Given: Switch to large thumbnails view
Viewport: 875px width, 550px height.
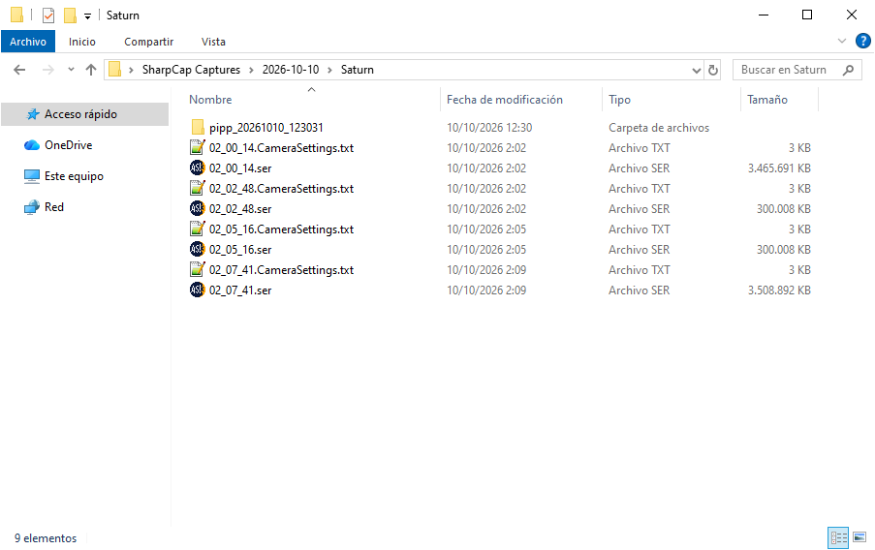Looking at the screenshot, I should [x=859, y=537].
